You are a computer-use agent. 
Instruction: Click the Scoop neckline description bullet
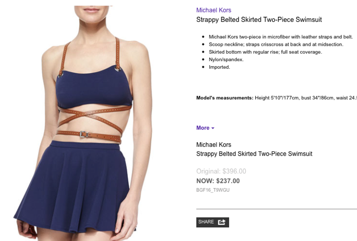276,44
